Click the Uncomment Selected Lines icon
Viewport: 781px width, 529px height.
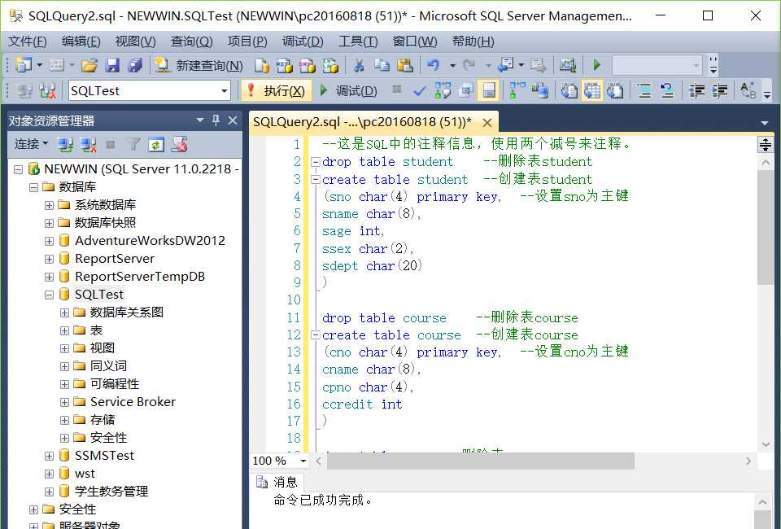click(x=667, y=90)
